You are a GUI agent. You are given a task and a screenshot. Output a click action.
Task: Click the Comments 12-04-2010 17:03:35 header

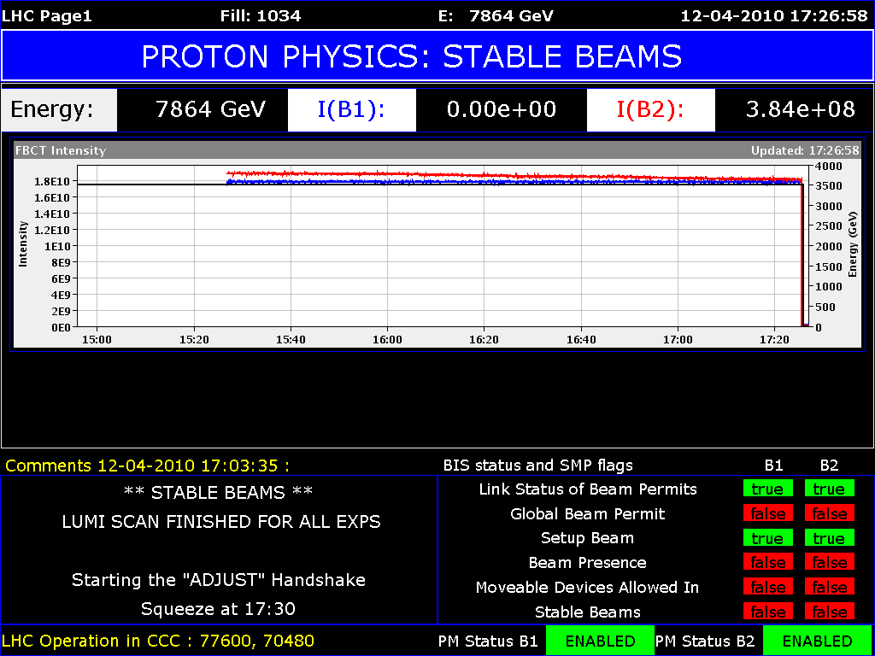(147, 466)
